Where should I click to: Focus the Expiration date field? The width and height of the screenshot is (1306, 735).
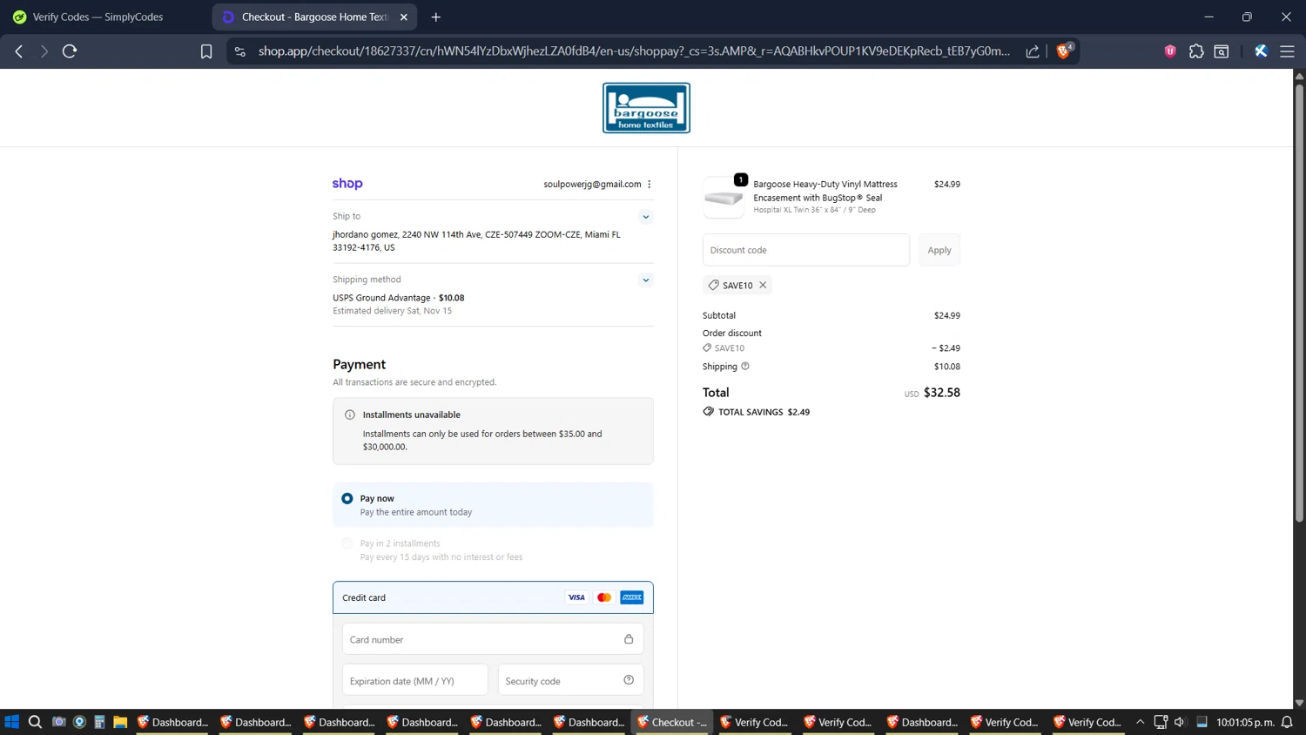(414, 681)
